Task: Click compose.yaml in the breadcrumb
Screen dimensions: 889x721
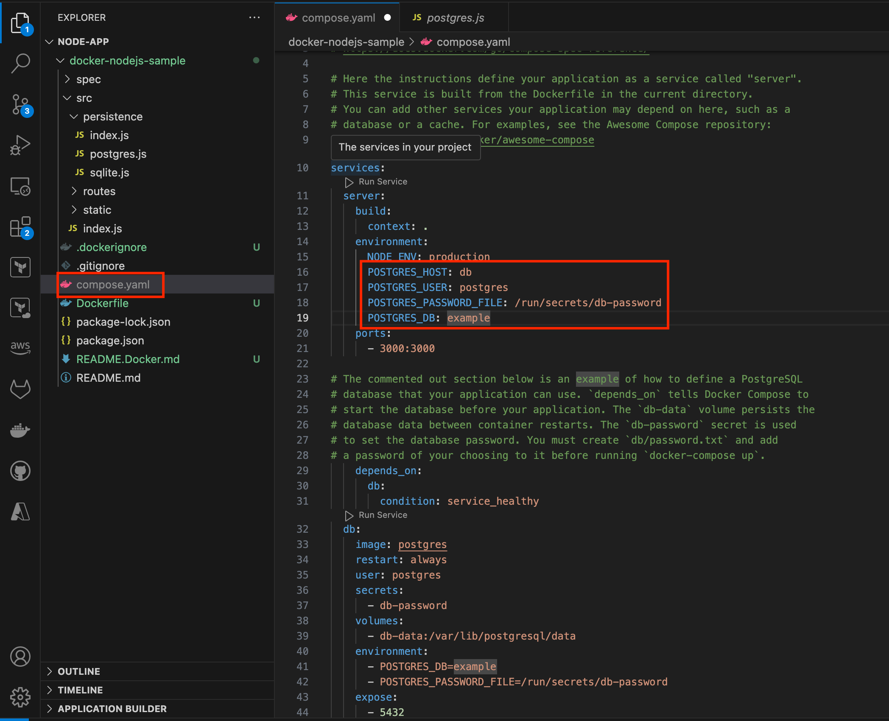Action: (473, 42)
